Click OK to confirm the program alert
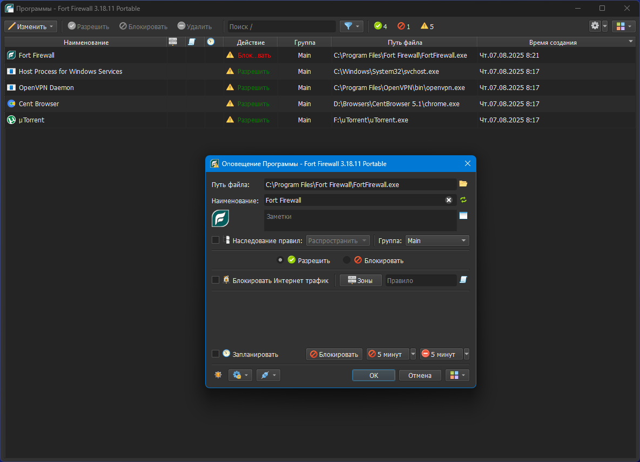The width and height of the screenshot is (640, 462). pyautogui.click(x=374, y=375)
